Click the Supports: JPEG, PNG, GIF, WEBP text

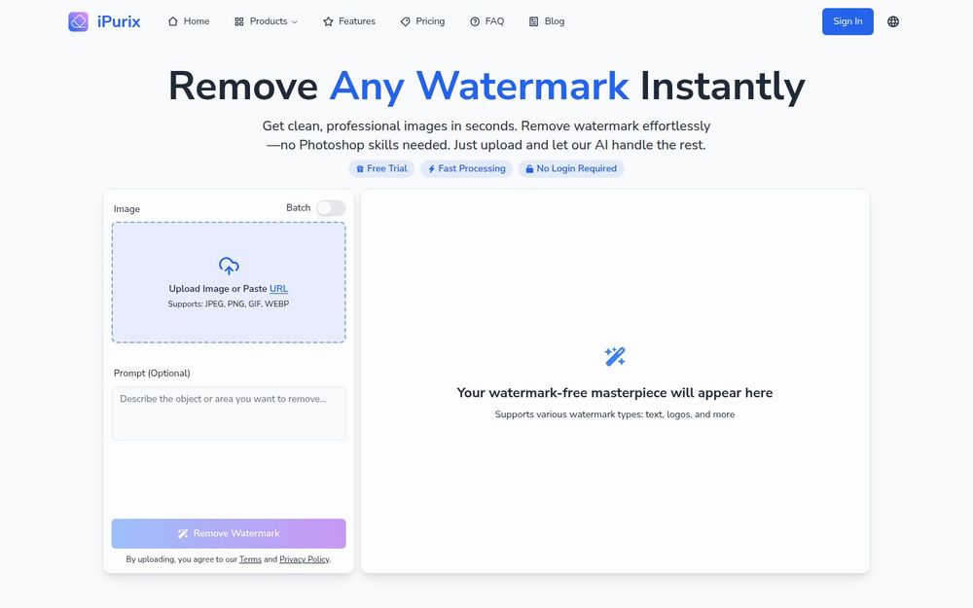229,304
